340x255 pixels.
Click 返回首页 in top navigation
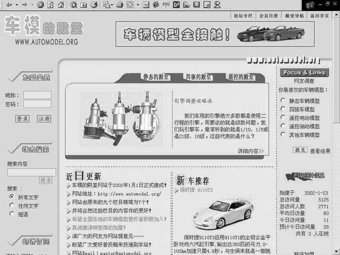320,16
